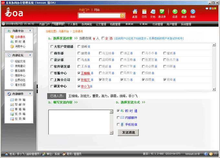
Task: Collapse the 内部邮件 panel chevron
Action: point(30,94)
